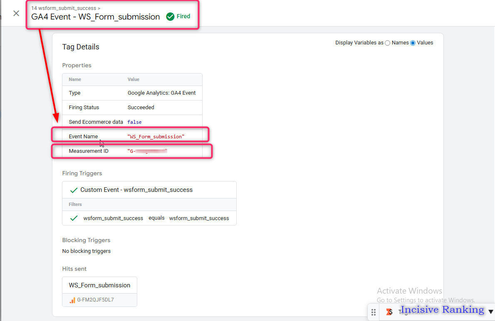Viewport: 495px width, 321px height.
Task: Select the Succeeded firing status value
Action: pos(141,108)
